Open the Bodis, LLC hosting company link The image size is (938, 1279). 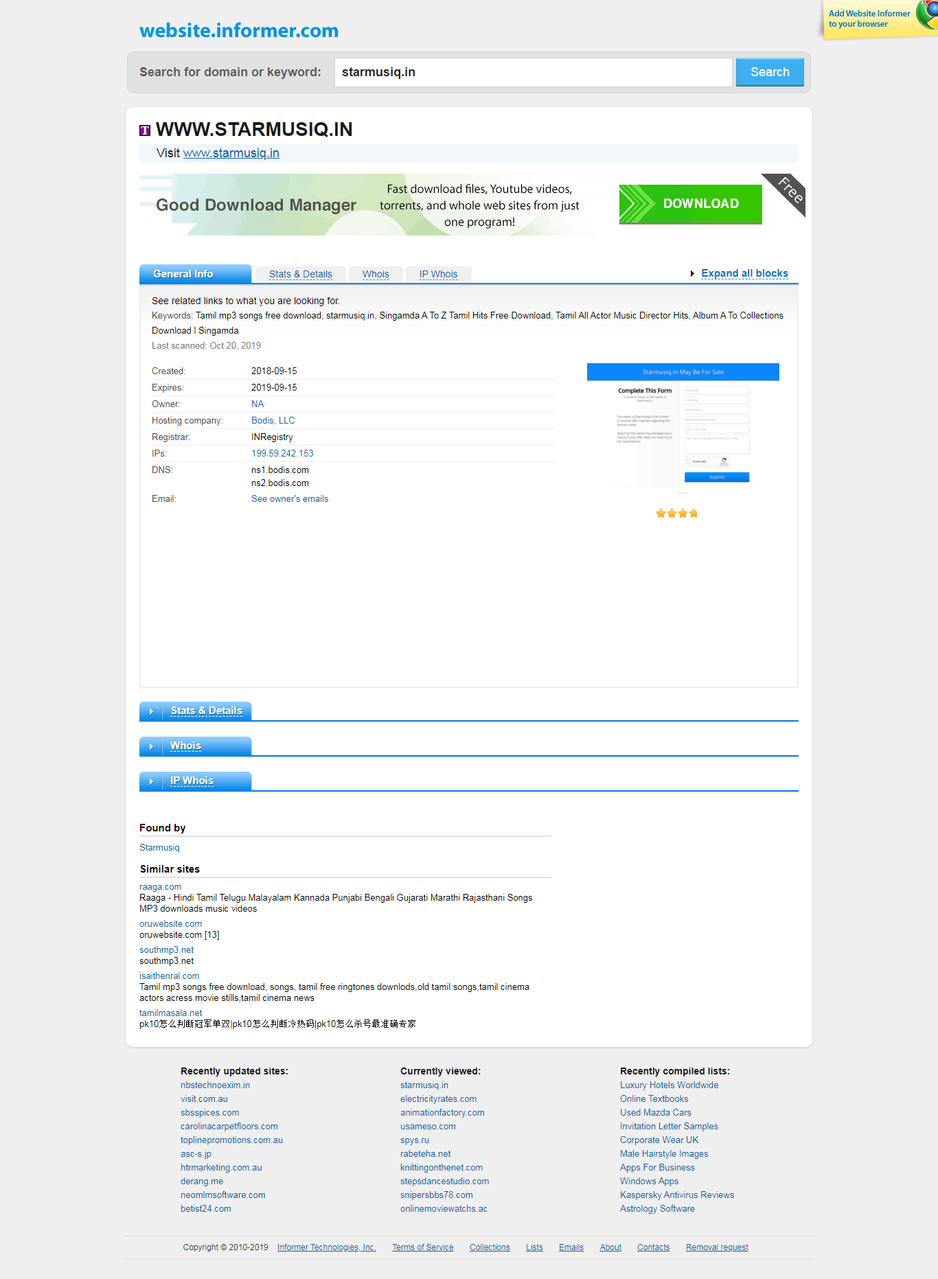[273, 421]
